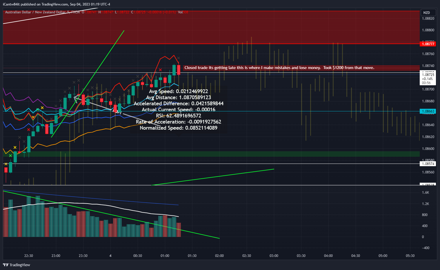
Task: Click the 1.08700 price axis tick
Action: click(x=428, y=89)
